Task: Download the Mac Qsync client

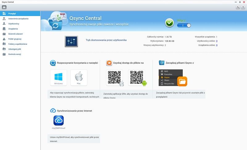Action: pyautogui.click(x=79, y=78)
